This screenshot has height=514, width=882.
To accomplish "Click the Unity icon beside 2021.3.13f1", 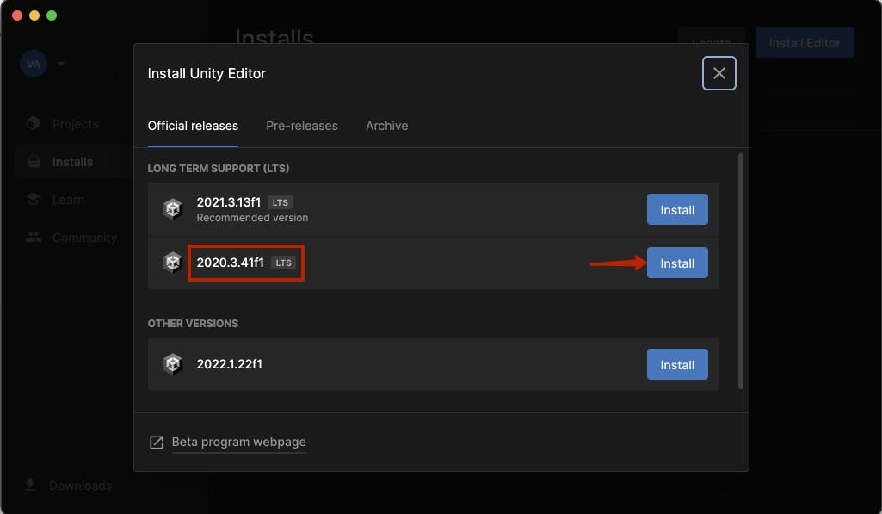I will [173, 209].
